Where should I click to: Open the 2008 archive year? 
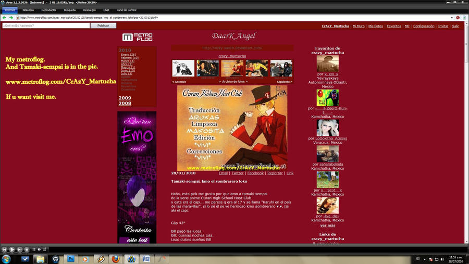(x=125, y=104)
